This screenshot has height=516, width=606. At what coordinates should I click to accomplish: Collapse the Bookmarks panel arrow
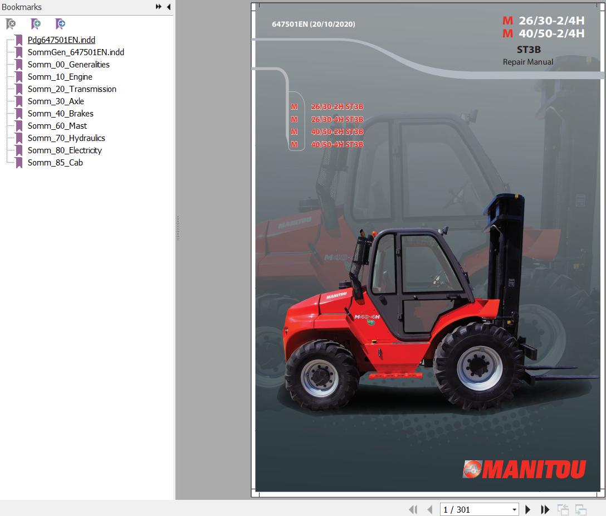click(169, 7)
